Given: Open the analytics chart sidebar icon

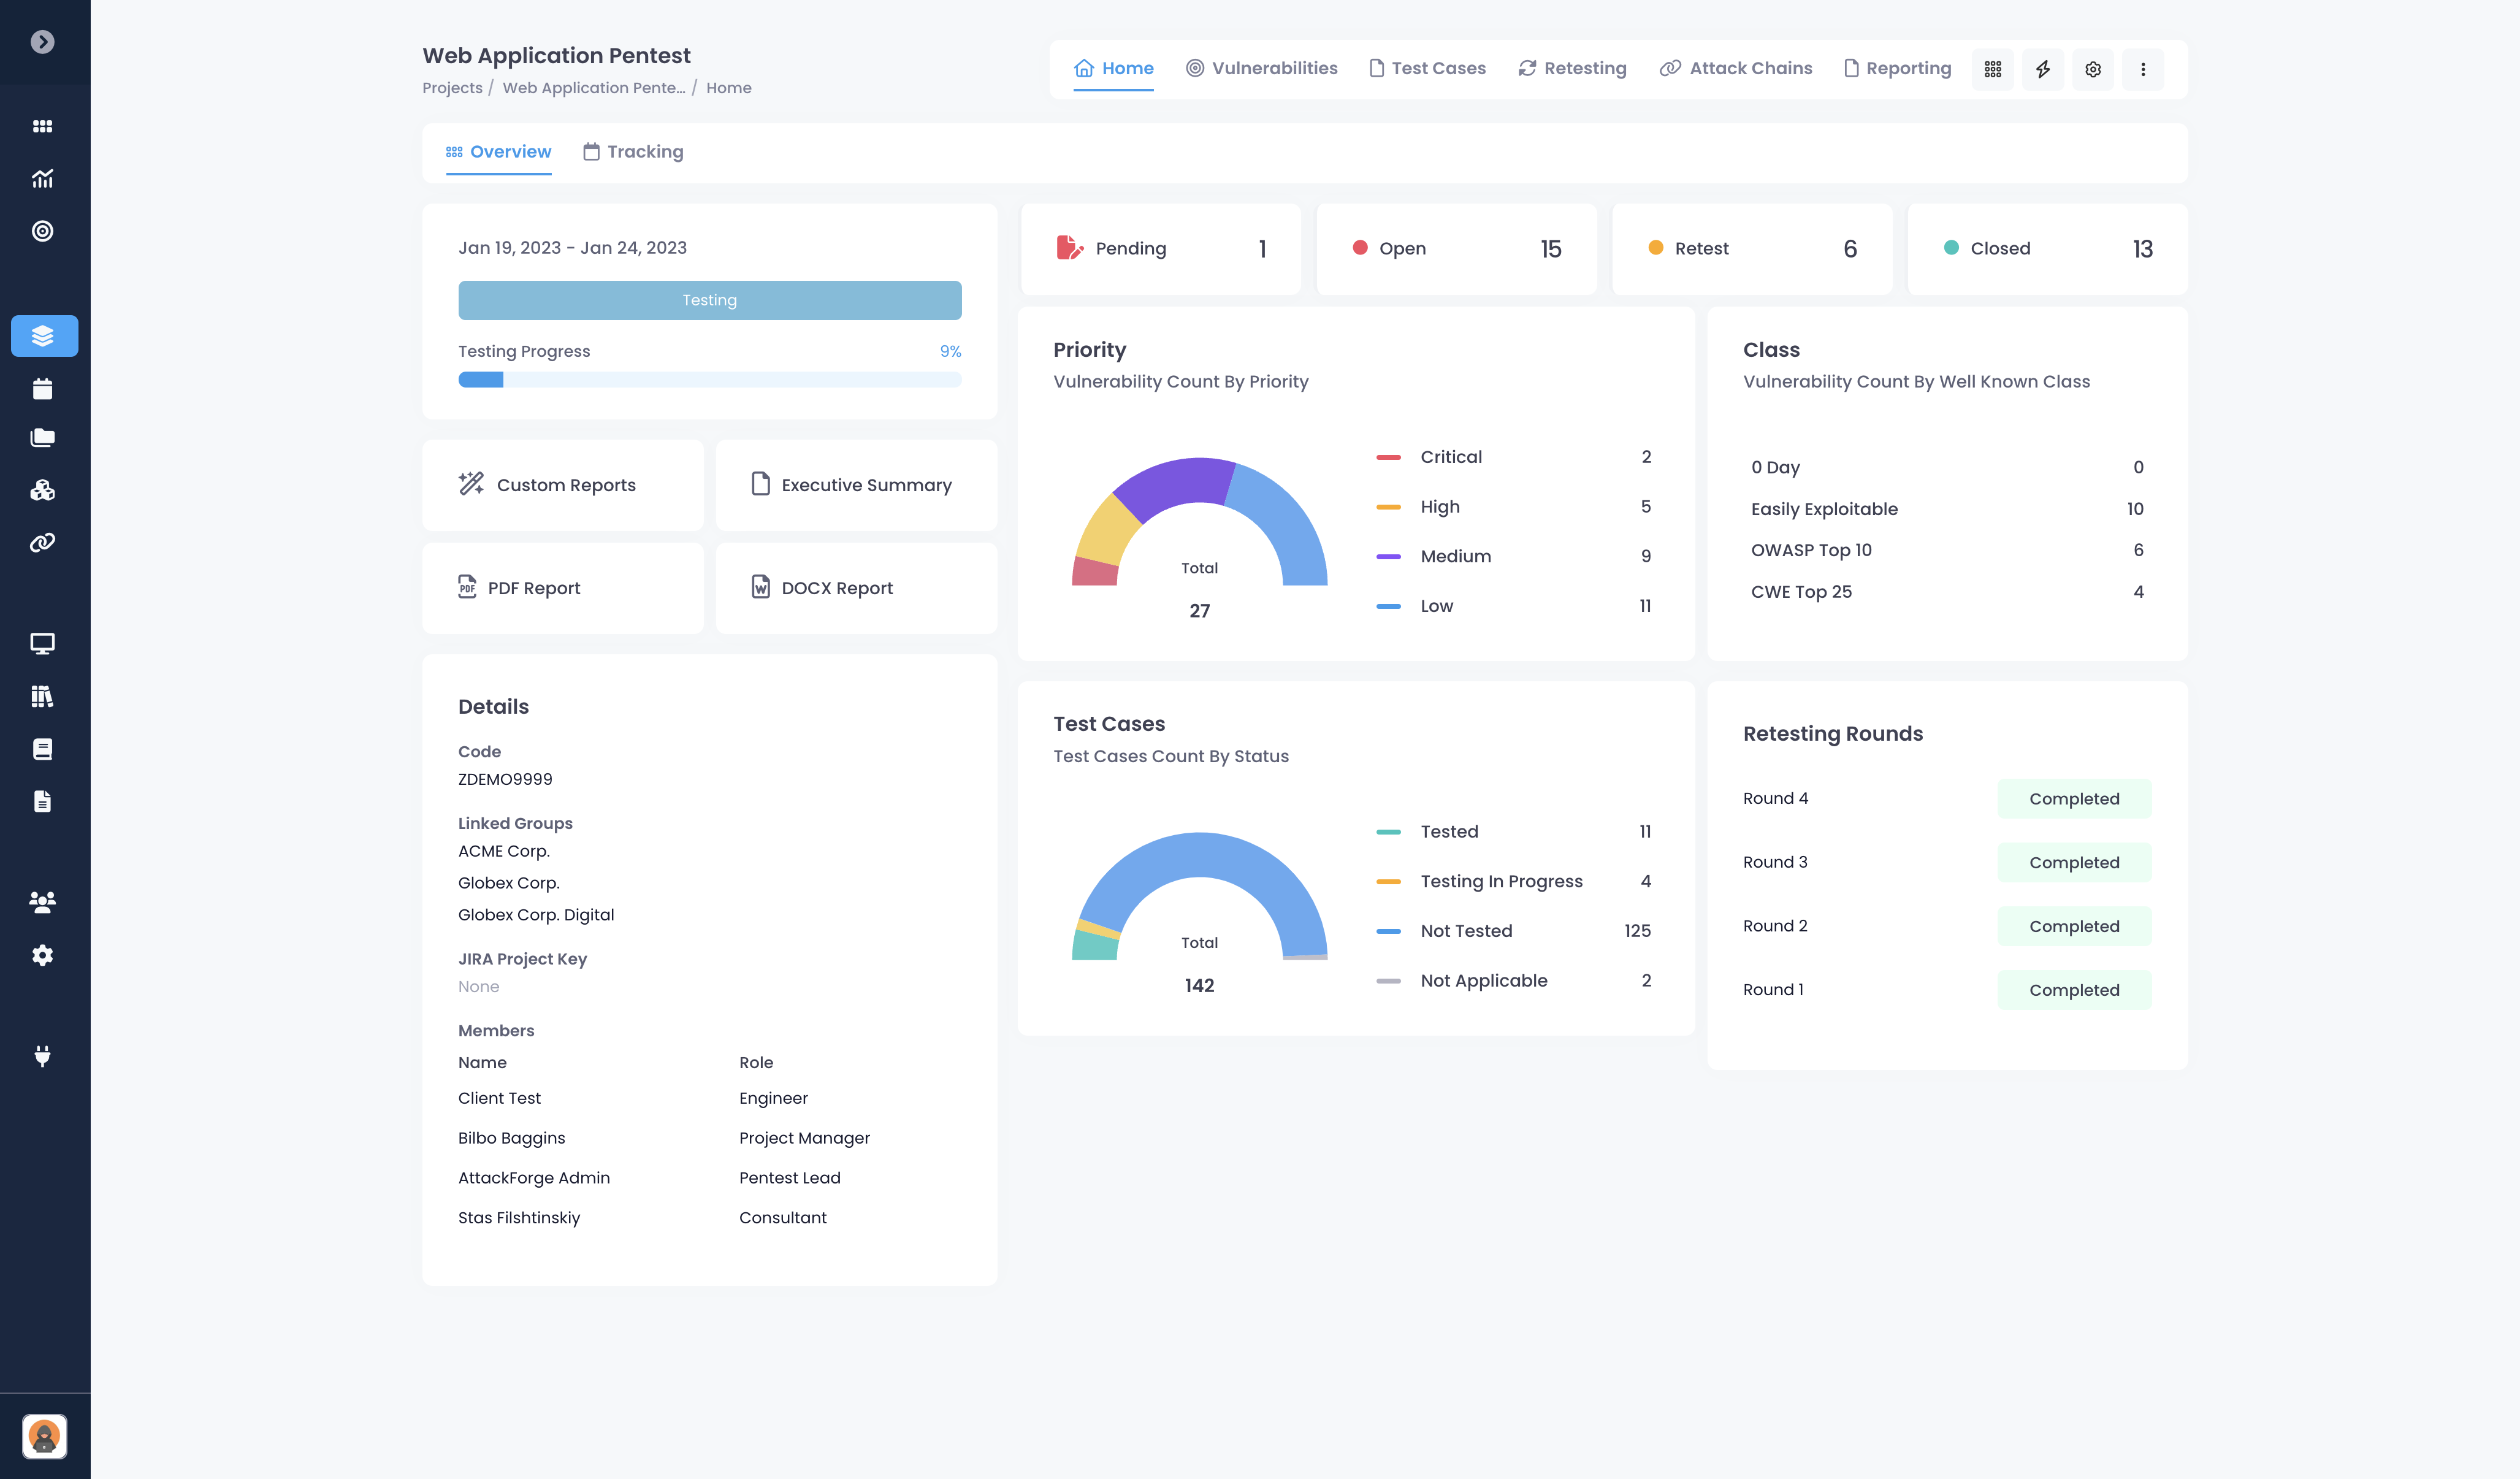Looking at the screenshot, I should pos(42,179).
